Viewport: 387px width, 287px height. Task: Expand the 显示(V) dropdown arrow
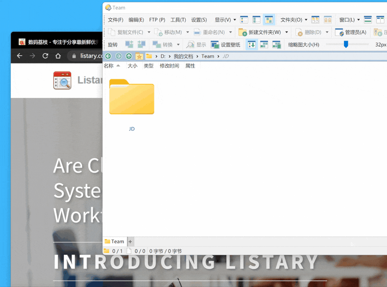click(x=235, y=20)
